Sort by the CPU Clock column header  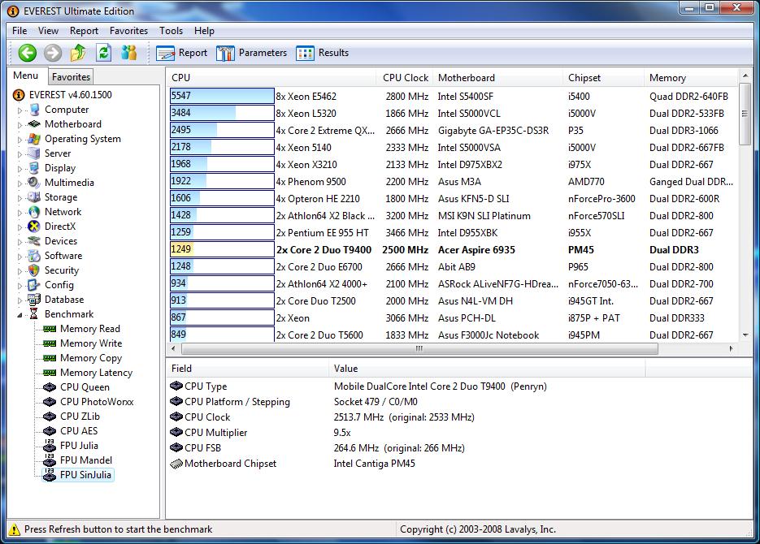tap(405, 78)
